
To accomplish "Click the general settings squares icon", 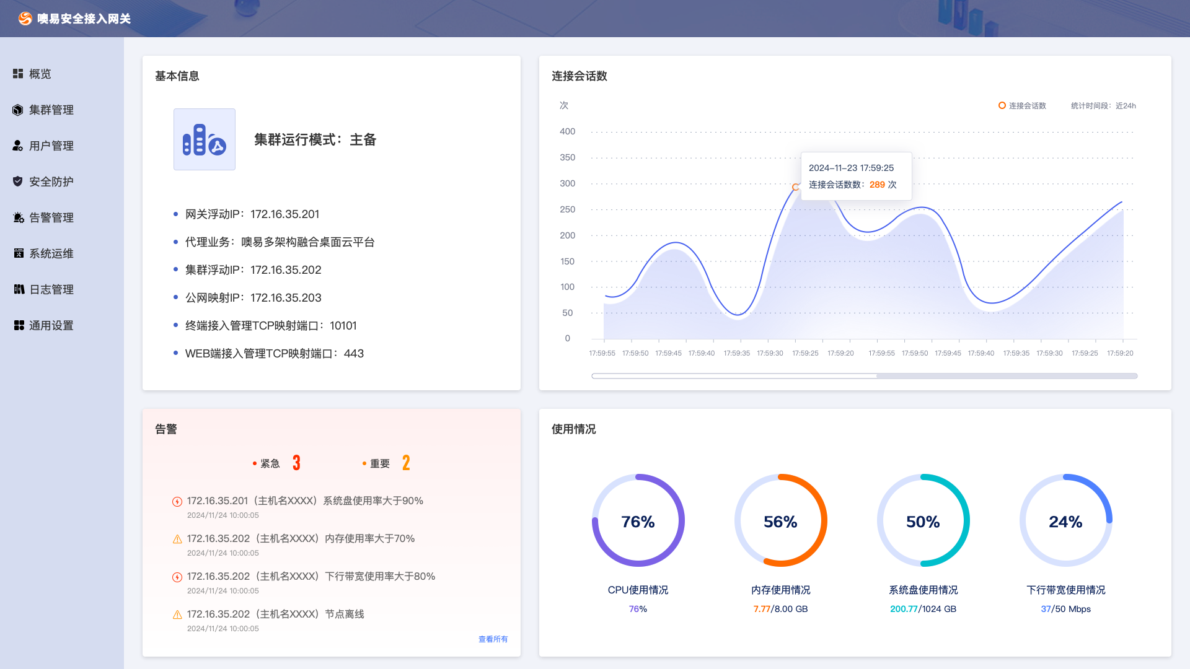I will click(x=19, y=325).
